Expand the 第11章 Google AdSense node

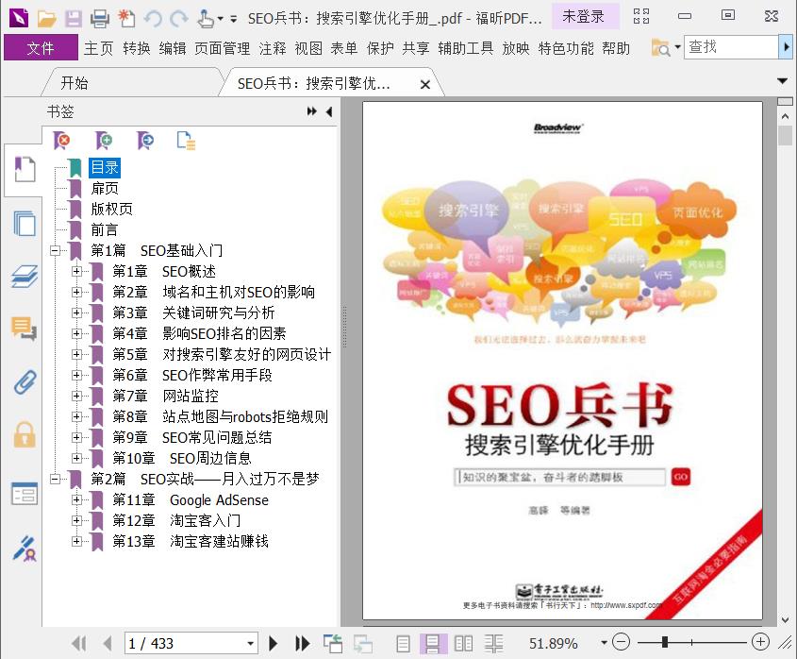76,499
